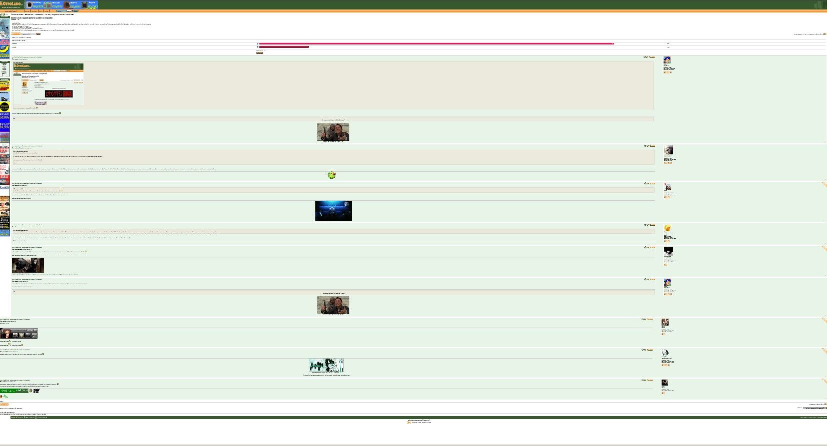
Task: Click the orange reply button above the poll
Action: [15, 34]
